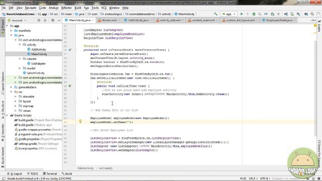Open the Profile app gauge icon
This screenshot has height=181, width=322.
[266, 14]
